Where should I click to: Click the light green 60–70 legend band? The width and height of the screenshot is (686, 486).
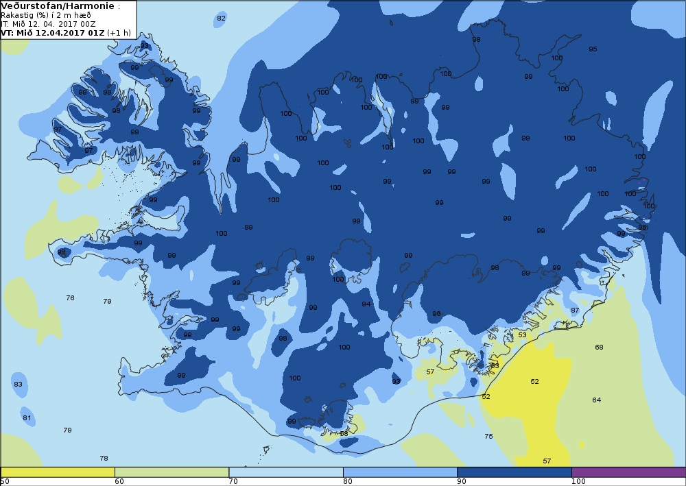click(172, 472)
